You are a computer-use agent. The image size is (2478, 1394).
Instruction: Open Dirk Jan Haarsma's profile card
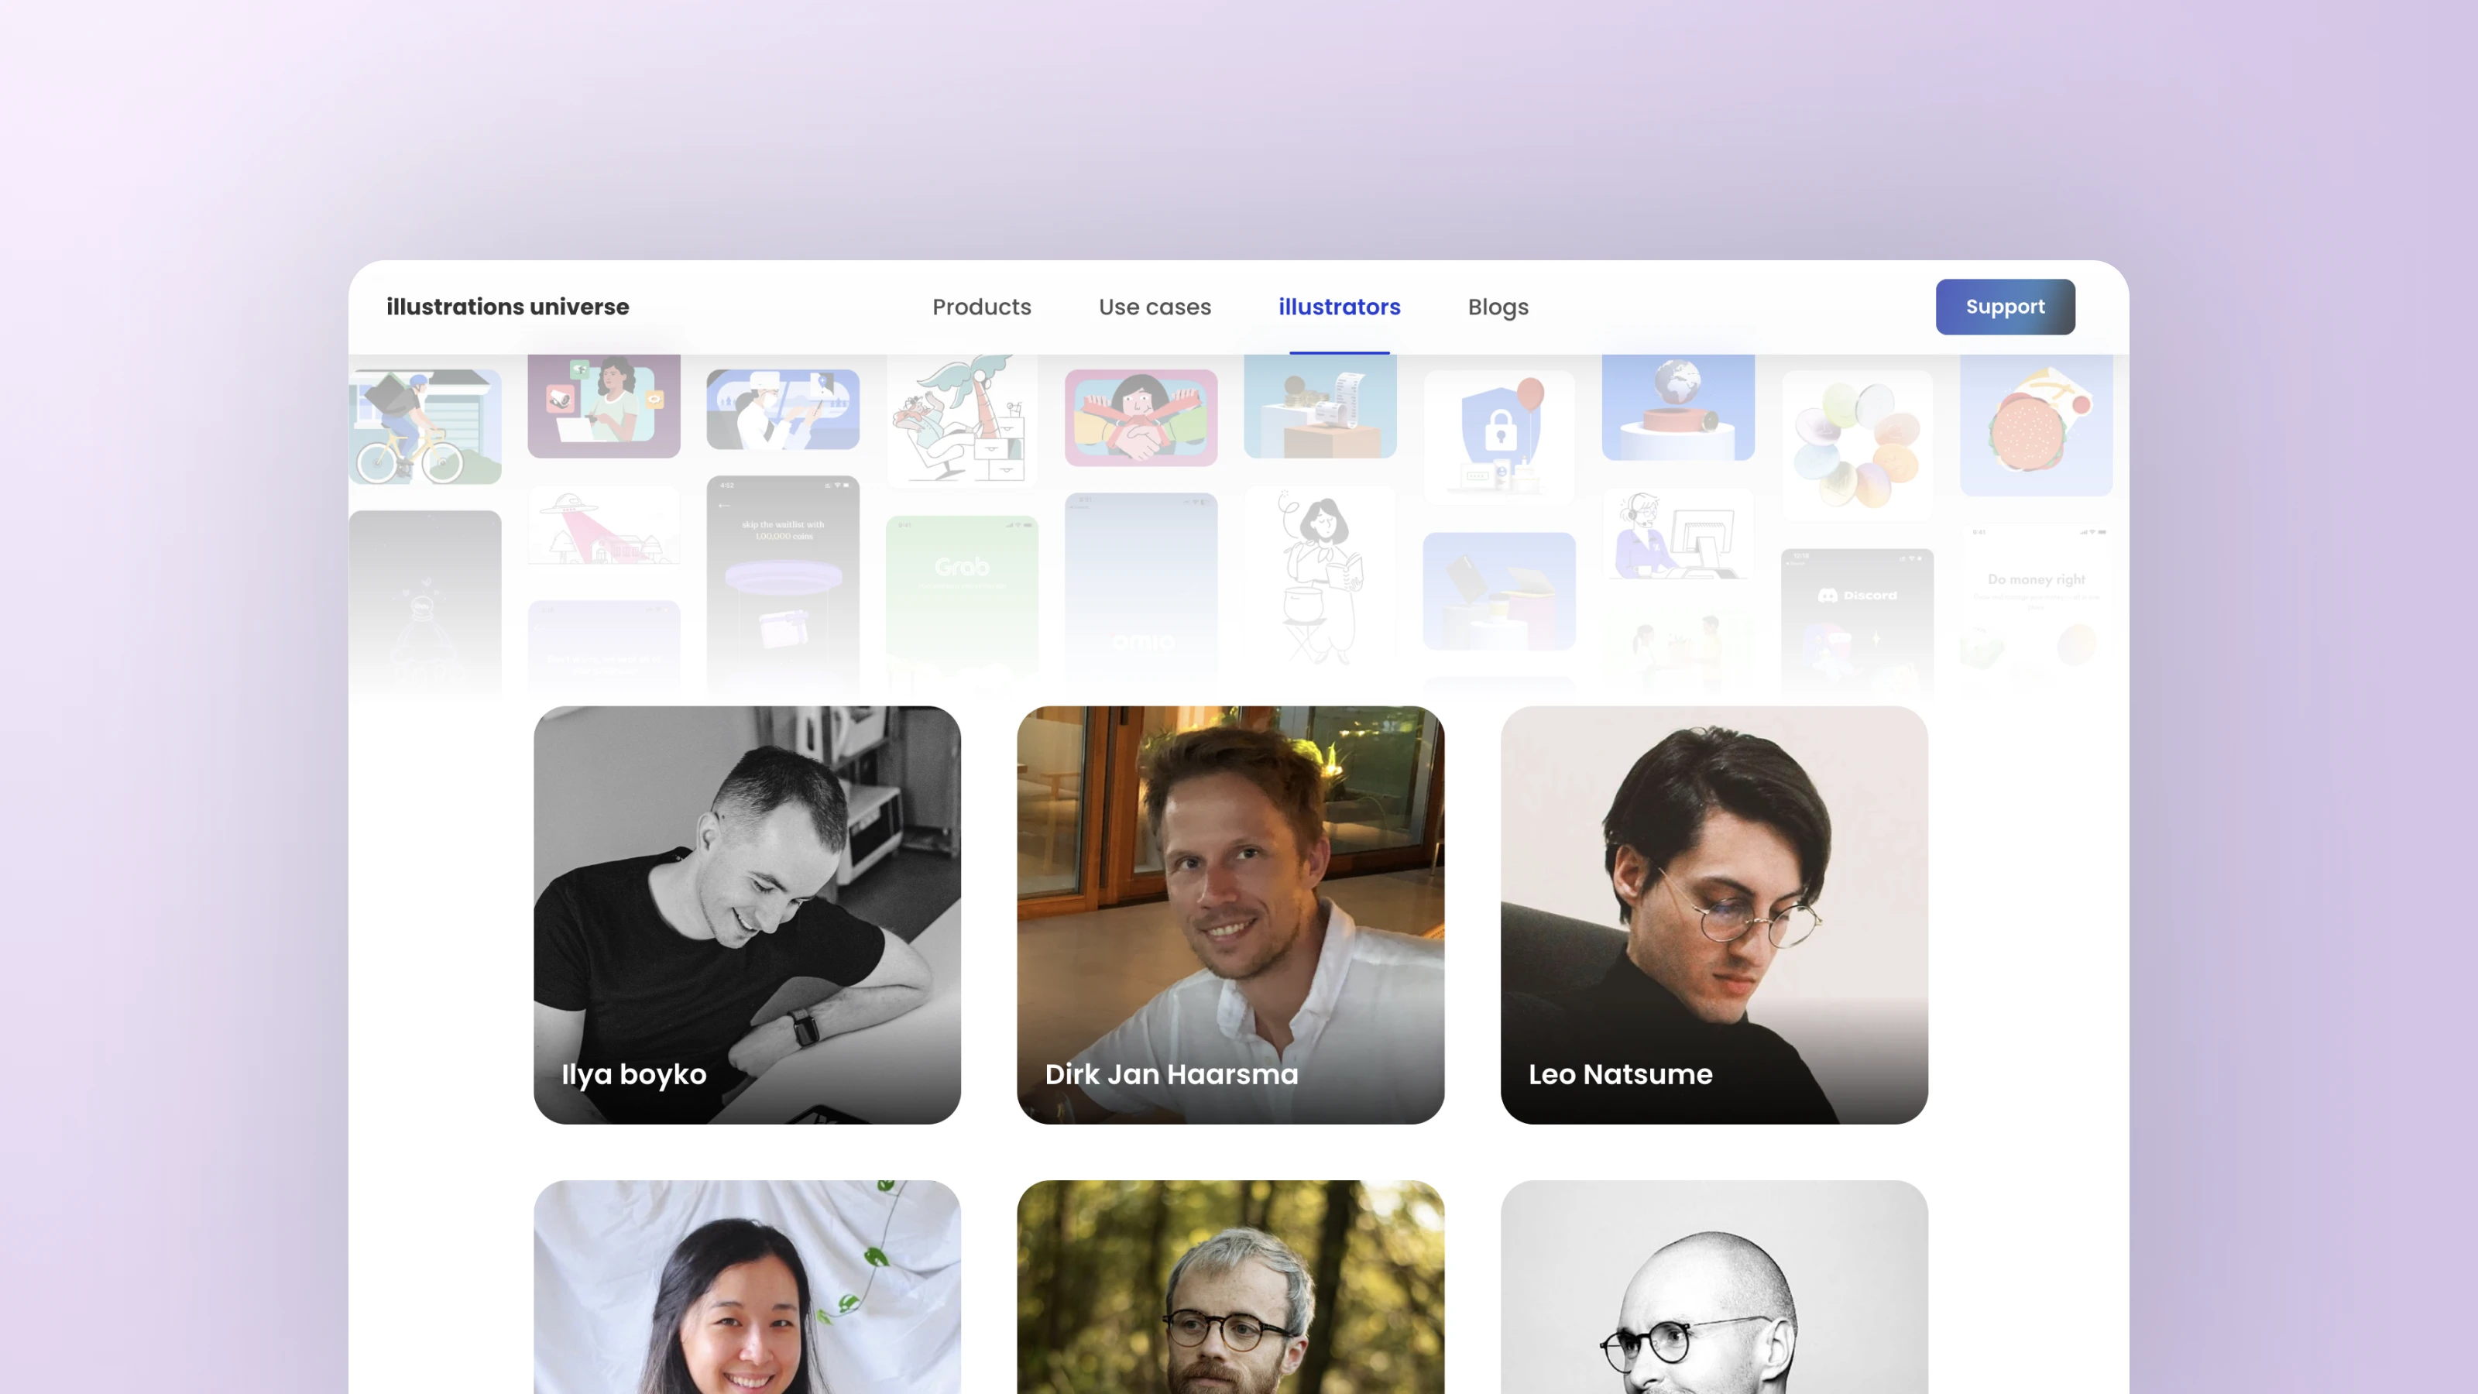point(1230,915)
